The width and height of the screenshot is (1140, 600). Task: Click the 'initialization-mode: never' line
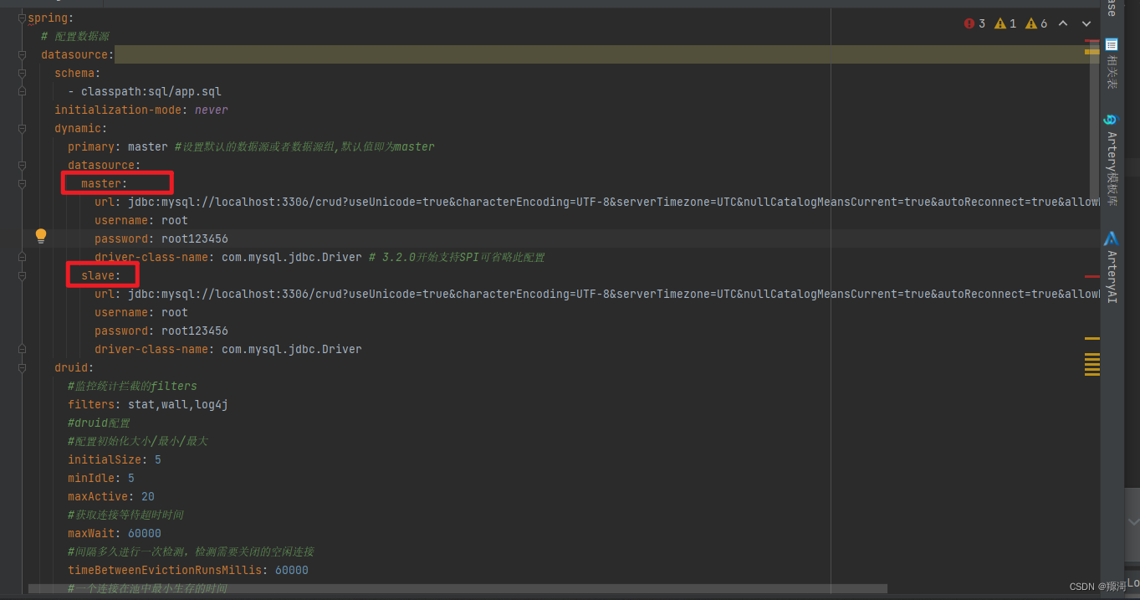141,110
